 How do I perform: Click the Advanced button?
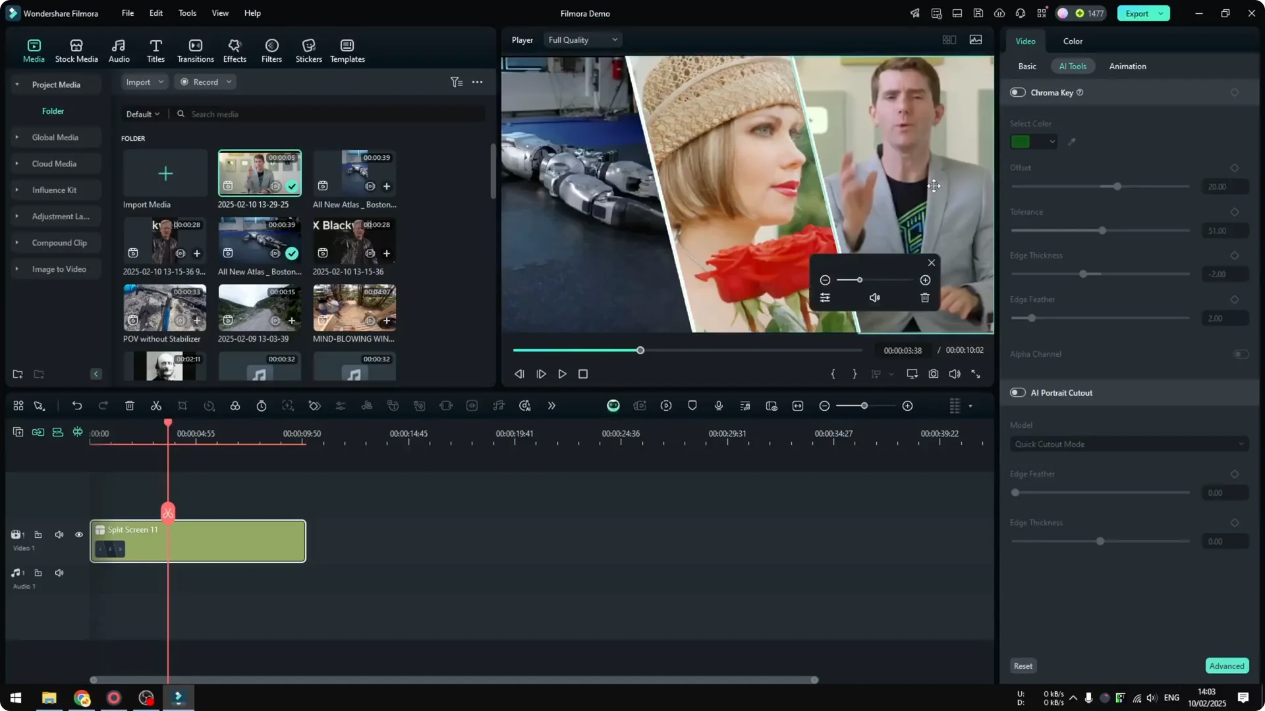1227,666
